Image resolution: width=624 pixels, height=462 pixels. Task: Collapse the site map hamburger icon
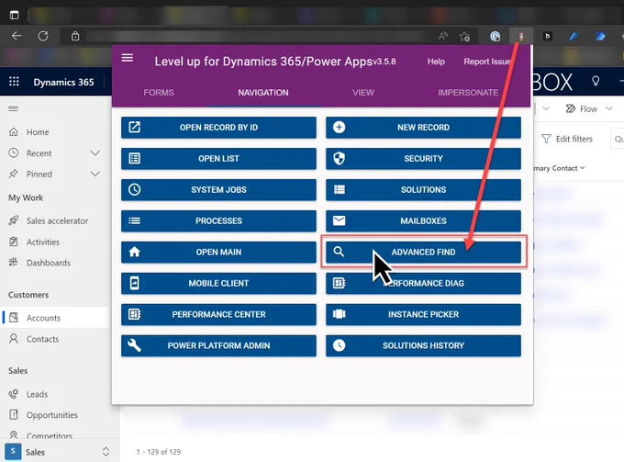13,108
